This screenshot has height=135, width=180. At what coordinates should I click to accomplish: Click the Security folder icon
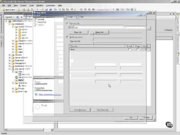click(x=13, y=55)
